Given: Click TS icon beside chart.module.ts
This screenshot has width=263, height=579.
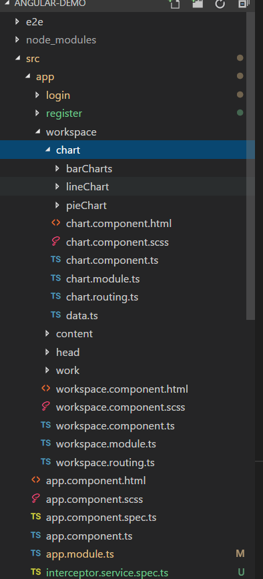Looking at the screenshot, I should click(55, 278).
